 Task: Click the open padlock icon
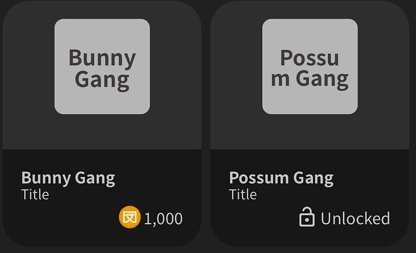307,217
